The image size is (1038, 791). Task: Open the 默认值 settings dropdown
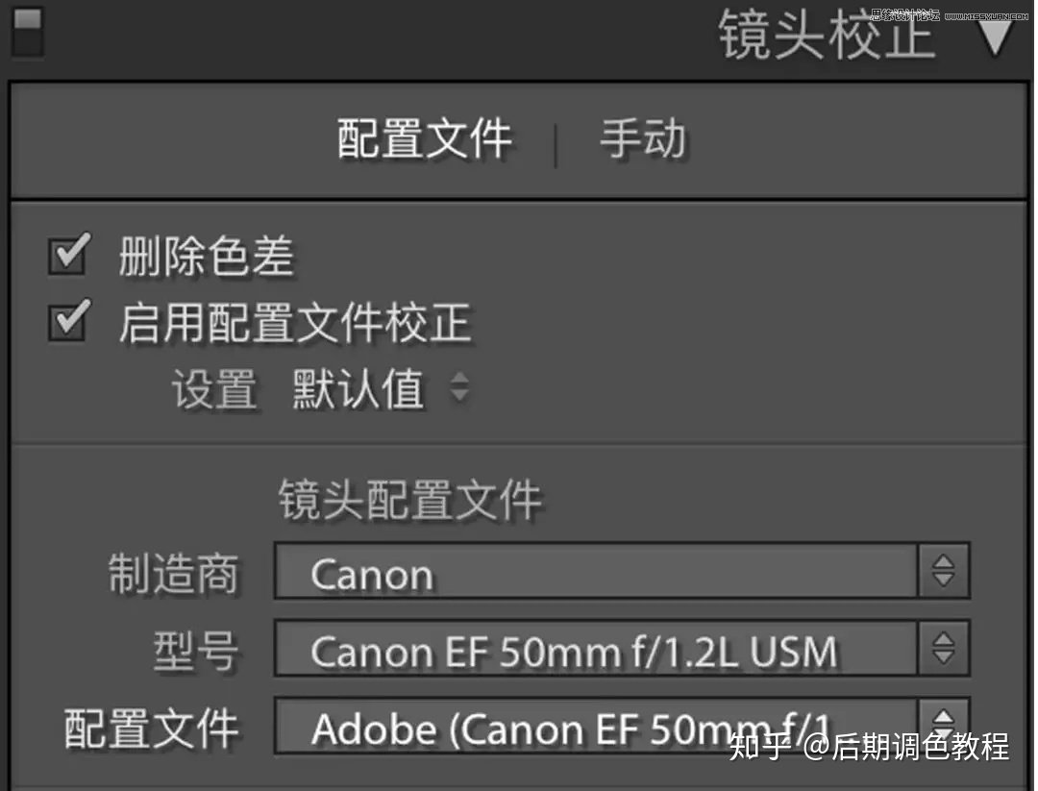381,388
